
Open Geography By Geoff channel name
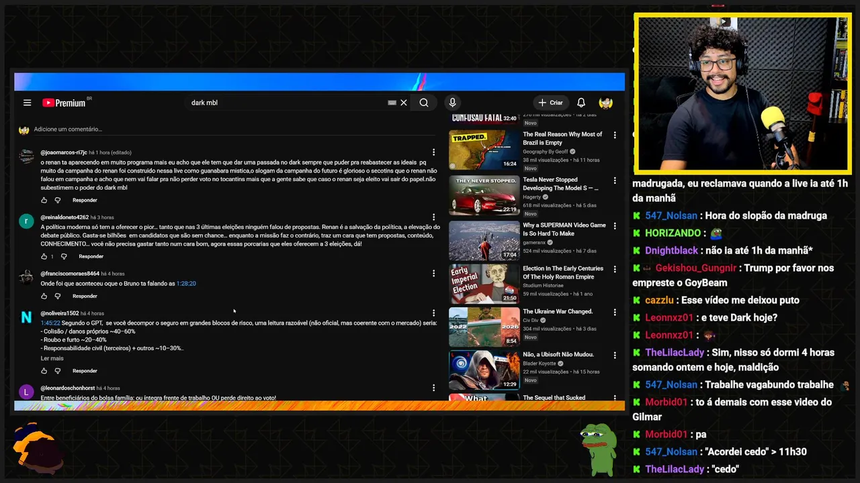(546, 152)
